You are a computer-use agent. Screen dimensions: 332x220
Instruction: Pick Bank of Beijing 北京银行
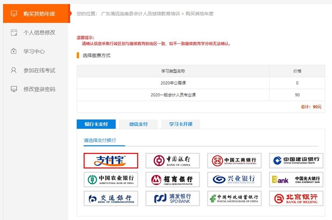point(296,198)
